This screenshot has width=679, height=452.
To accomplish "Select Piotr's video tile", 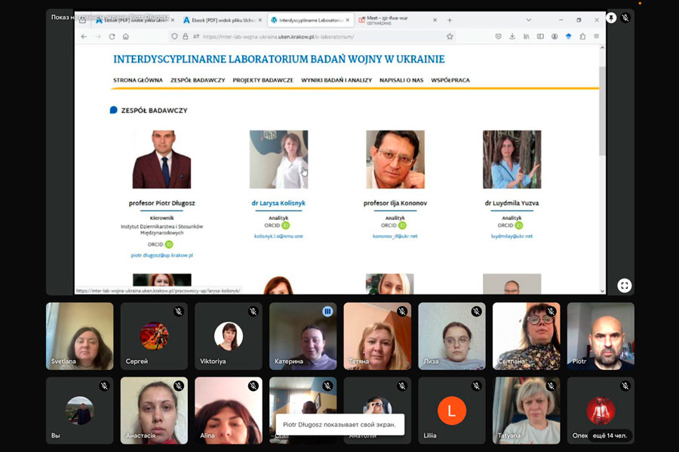I will coord(601,336).
